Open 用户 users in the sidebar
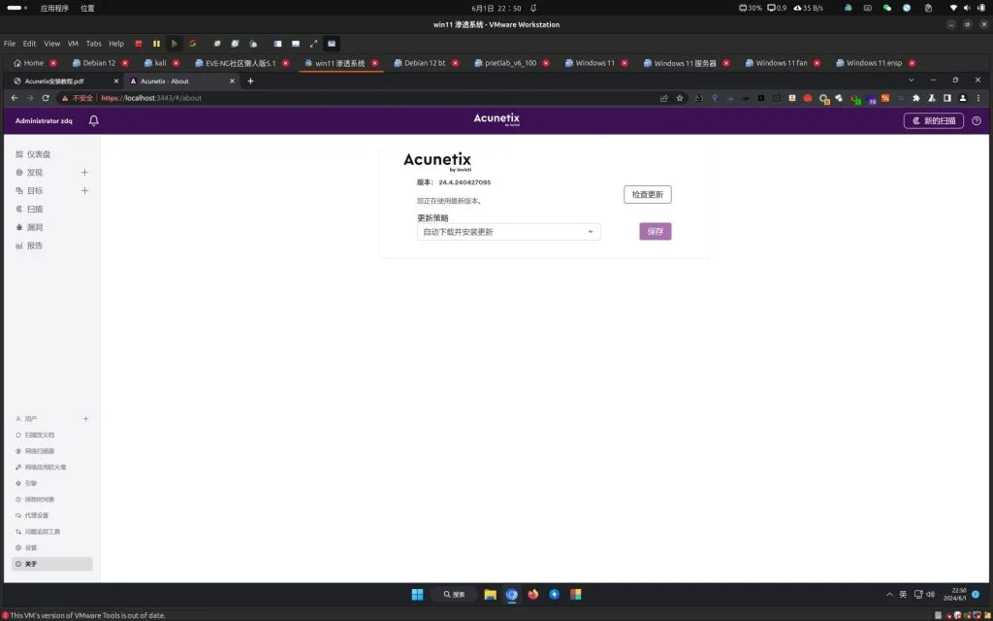Image resolution: width=993 pixels, height=621 pixels. point(30,419)
